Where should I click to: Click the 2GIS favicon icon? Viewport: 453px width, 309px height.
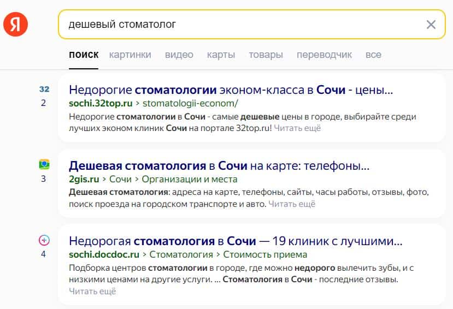(x=44, y=164)
